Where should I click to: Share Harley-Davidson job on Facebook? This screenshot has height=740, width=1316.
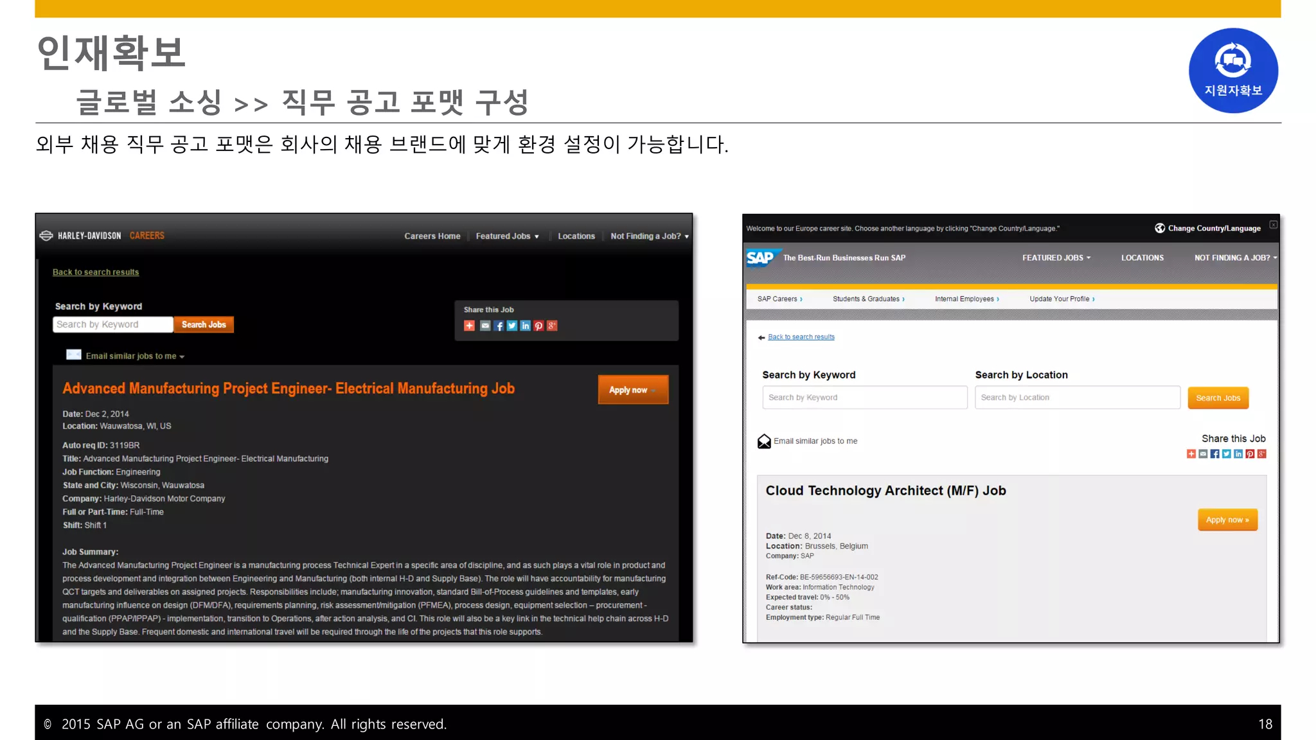click(499, 326)
